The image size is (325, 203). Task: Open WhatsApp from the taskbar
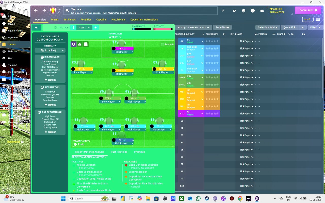(x=198, y=198)
